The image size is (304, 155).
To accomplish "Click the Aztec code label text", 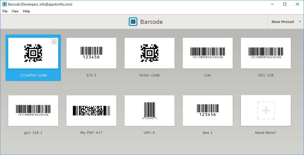I will [150, 75].
